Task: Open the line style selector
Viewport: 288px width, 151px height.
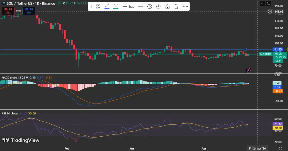Action: tap(141, 7)
